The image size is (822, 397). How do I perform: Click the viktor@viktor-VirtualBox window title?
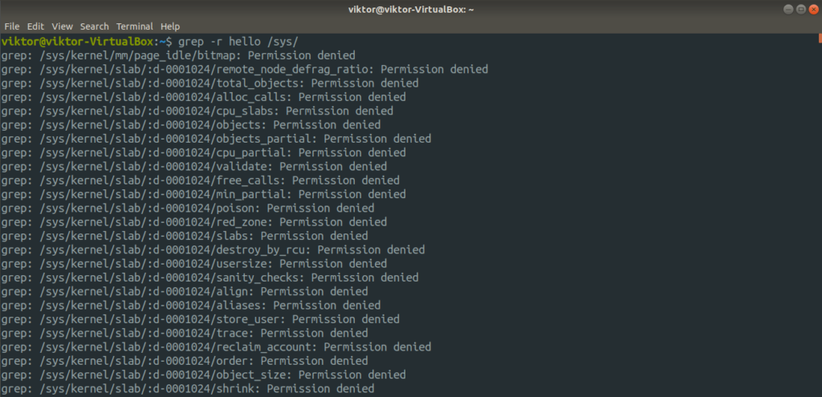coord(411,10)
